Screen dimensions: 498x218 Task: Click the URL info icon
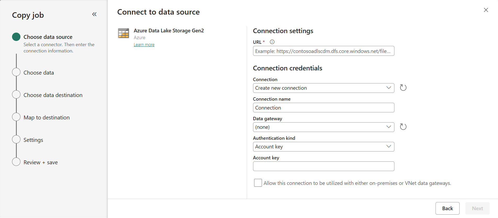click(272, 42)
